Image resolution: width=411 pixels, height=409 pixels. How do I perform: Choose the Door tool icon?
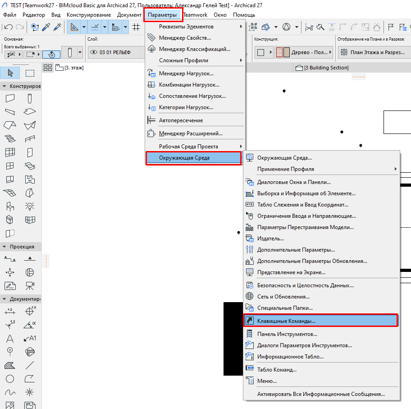tap(30, 152)
